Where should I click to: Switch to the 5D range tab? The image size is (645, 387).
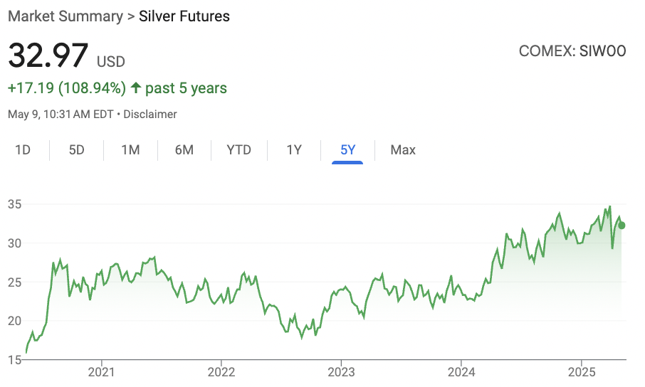76,150
